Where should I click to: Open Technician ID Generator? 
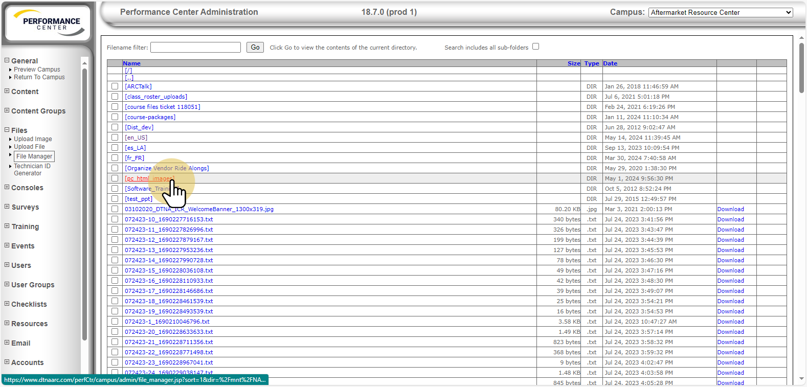[32, 170]
